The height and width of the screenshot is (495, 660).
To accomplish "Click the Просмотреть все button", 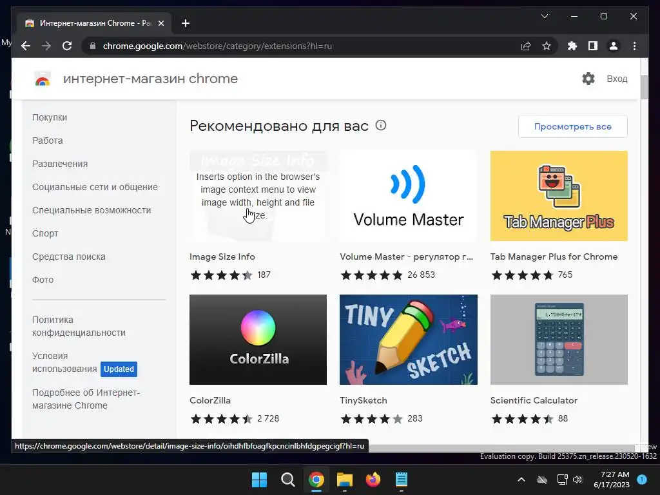I will [x=573, y=126].
